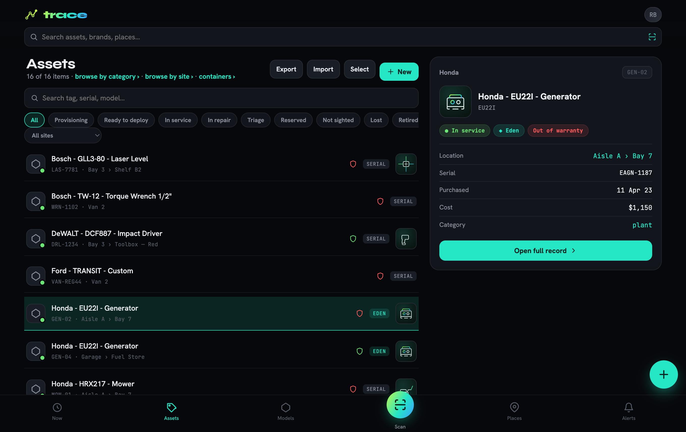Image resolution: width=686 pixels, height=432 pixels.
Task: Follow the containers link
Action: pyautogui.click(x=217, y=76)
